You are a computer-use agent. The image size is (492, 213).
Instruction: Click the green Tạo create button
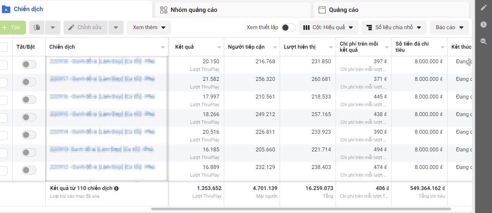point(12,28)
